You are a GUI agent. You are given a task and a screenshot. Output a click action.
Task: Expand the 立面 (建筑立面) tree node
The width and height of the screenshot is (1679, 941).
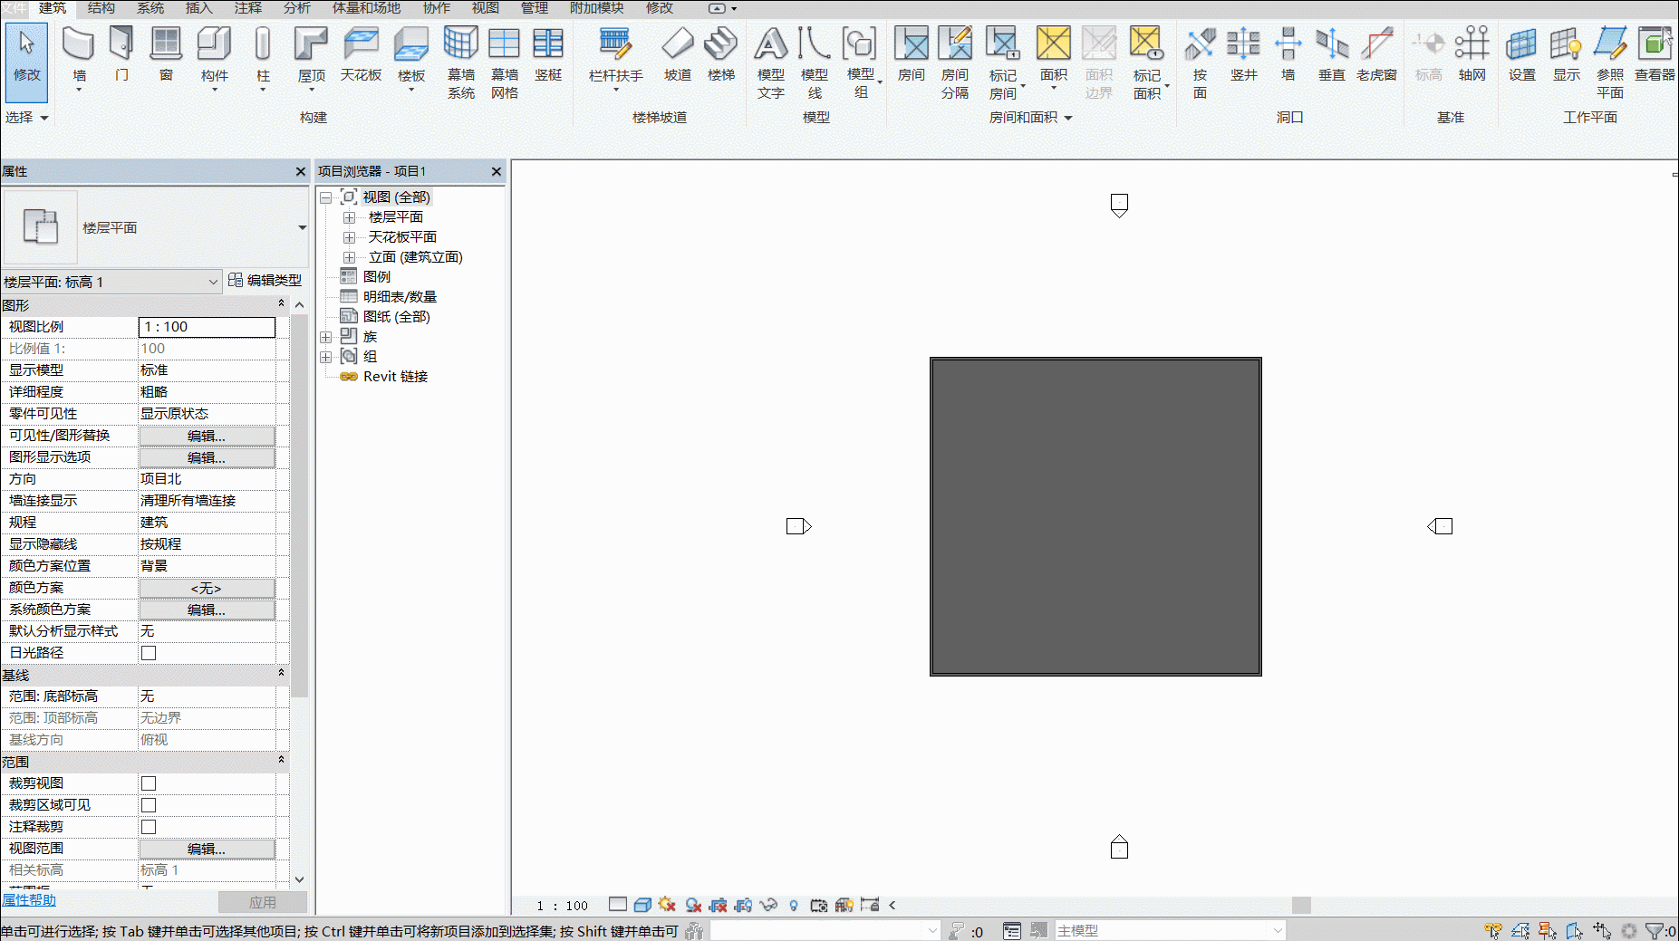pos(349,257)
